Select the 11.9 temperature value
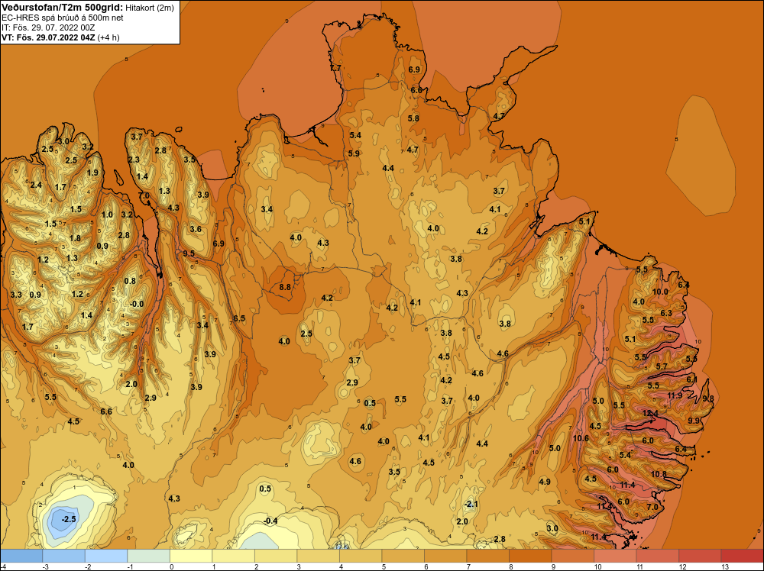 675,395
